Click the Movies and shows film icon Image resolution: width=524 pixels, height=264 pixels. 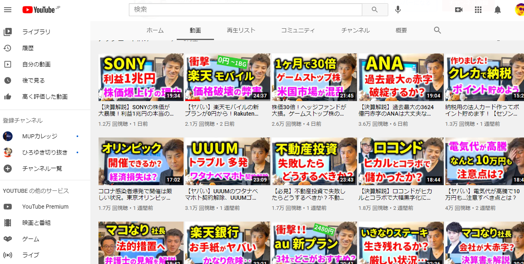tap(7, 223)
